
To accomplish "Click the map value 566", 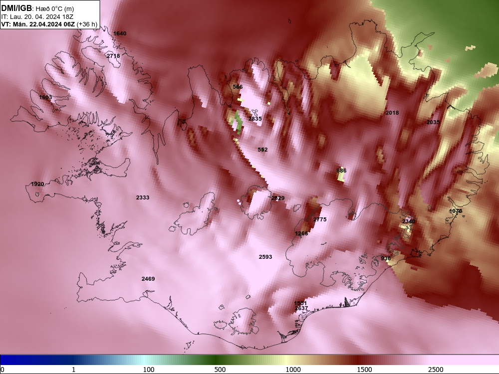I will click(x=238, y=87).
